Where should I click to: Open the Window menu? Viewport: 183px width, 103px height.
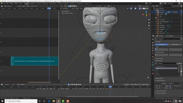[x=16, y=3]
